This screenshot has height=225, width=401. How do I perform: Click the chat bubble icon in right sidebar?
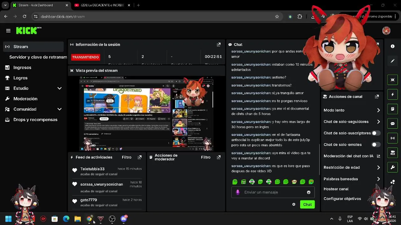[393, 123]
